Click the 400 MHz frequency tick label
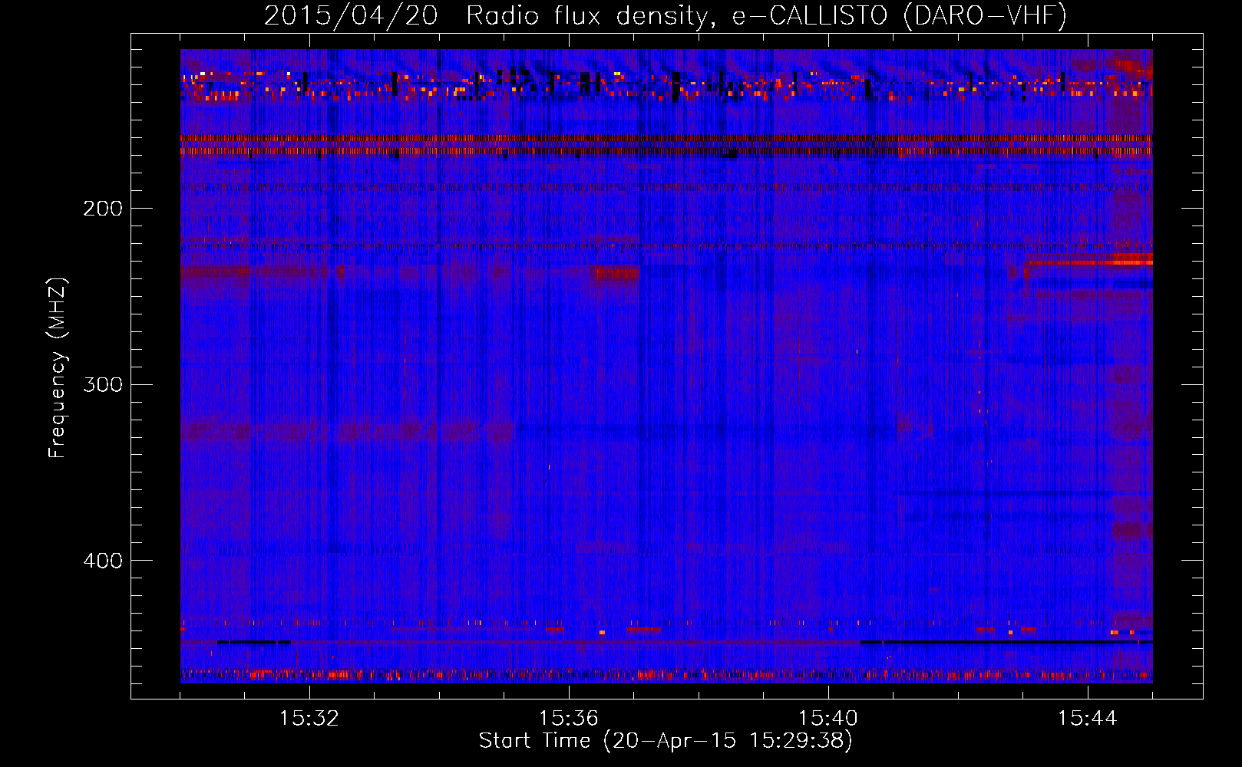 coord(103,561)
